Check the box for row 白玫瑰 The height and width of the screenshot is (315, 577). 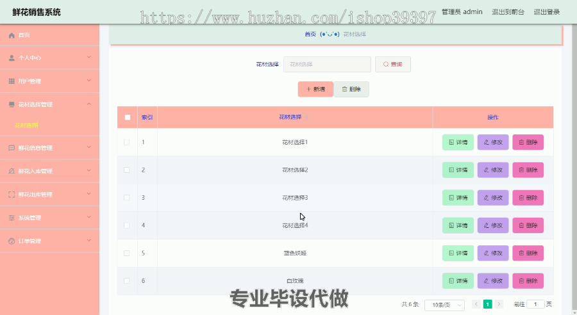coord(126,281)
